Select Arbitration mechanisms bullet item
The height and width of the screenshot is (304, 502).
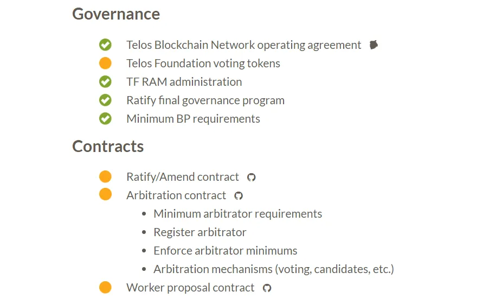(x=274, y=269)
